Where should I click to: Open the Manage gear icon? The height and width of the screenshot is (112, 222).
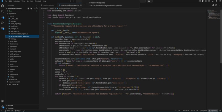(x=2, y=107)
